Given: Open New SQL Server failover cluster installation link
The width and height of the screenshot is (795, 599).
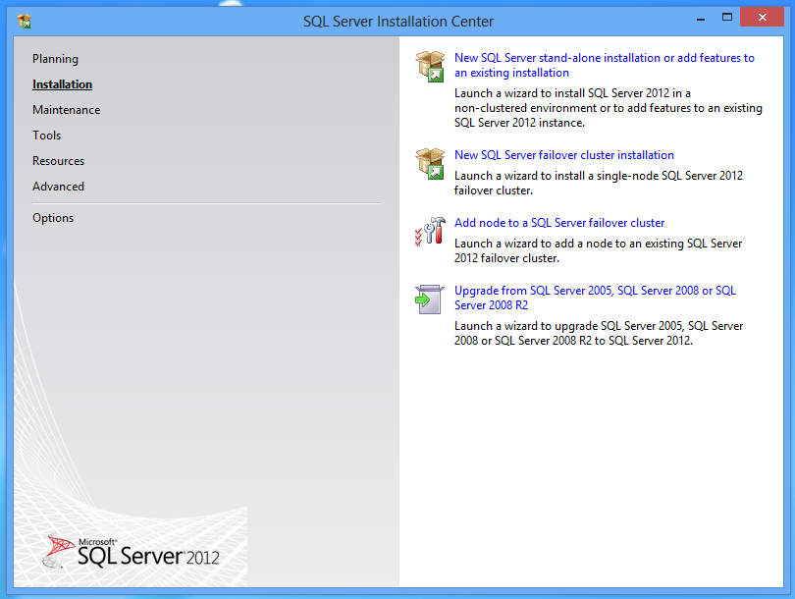Looking at the screenshot, I should pyautogui.click(x=564, y=155).
